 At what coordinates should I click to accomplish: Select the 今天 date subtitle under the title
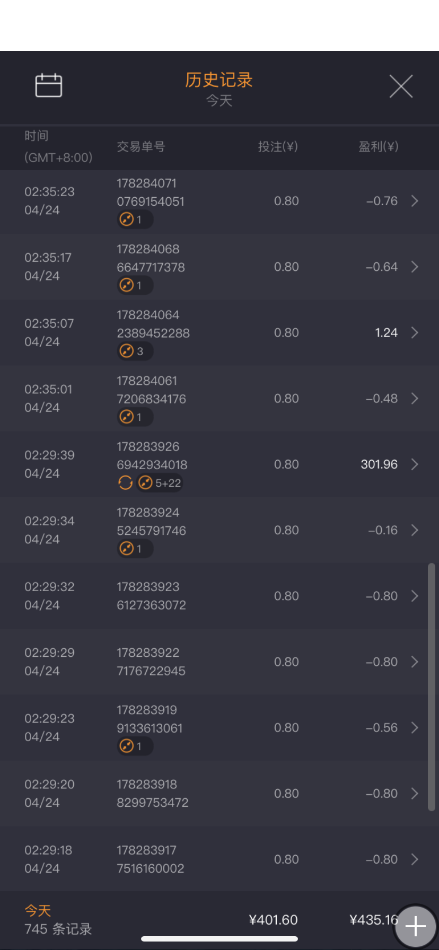pyautogui.click(x=219, y=101)
